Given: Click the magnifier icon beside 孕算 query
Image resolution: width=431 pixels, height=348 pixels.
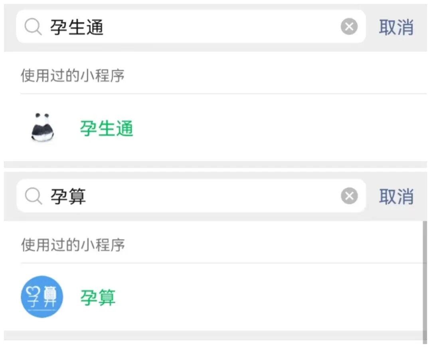Looking at the screenshot, I should click(33, 196).
